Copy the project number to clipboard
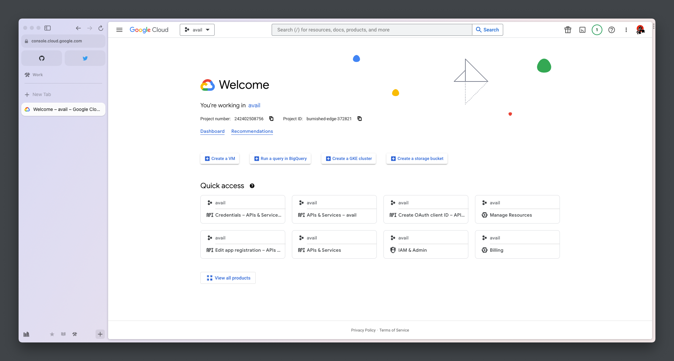 coord(271,119)
